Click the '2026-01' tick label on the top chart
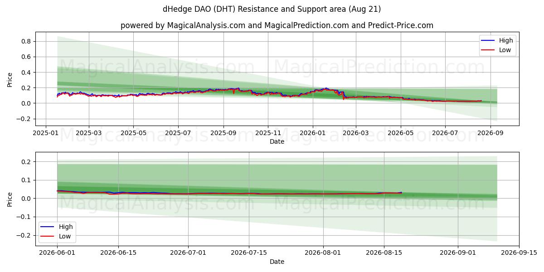 313,134
